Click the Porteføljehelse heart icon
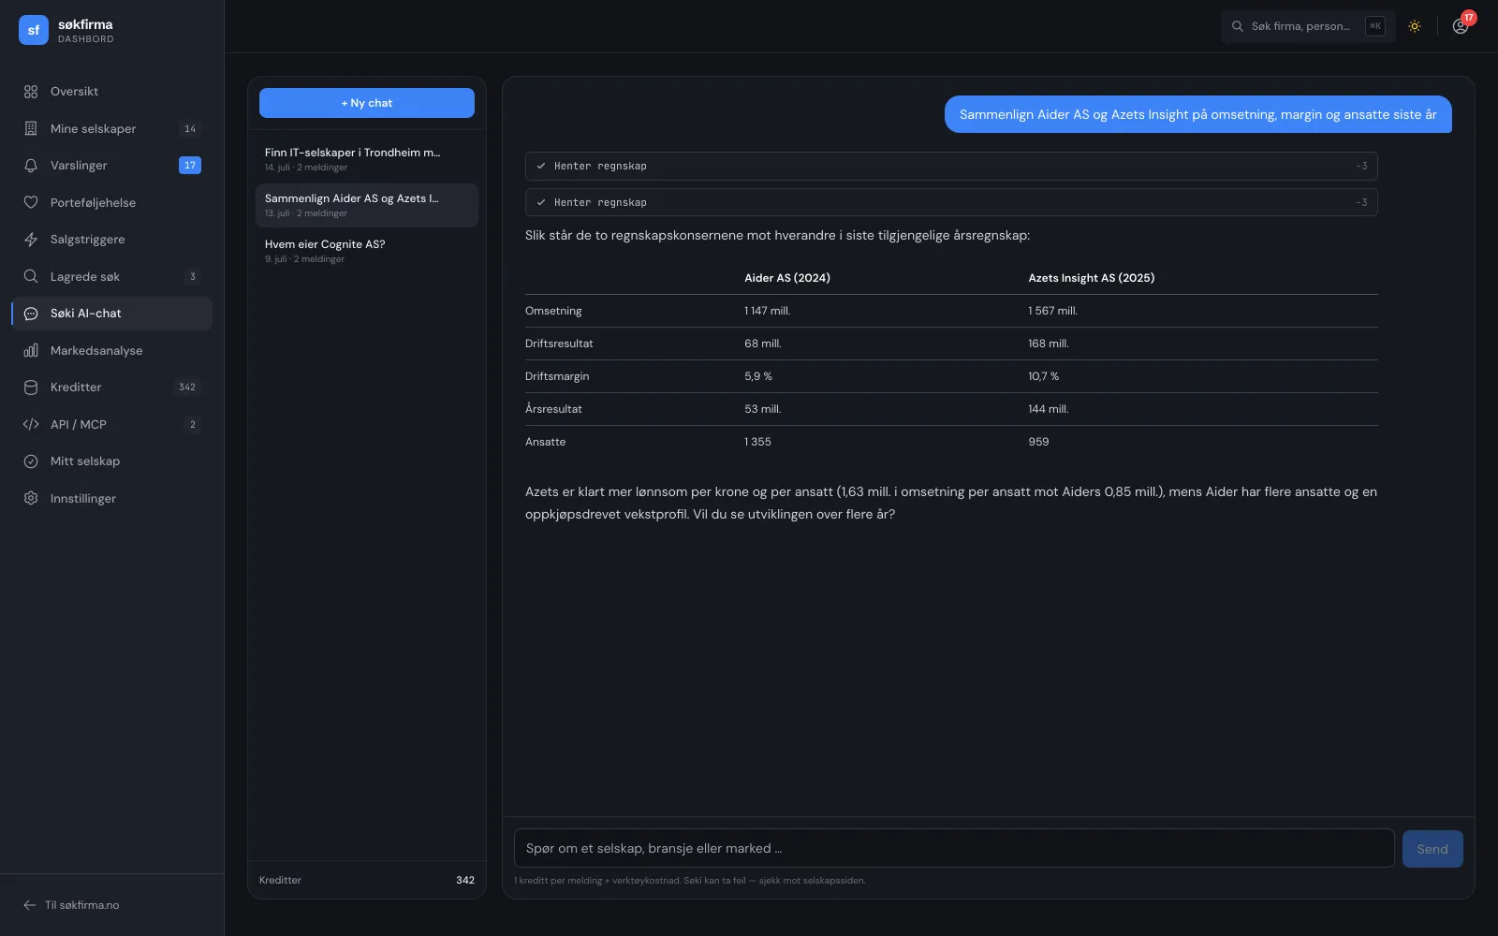 [31, 202]
